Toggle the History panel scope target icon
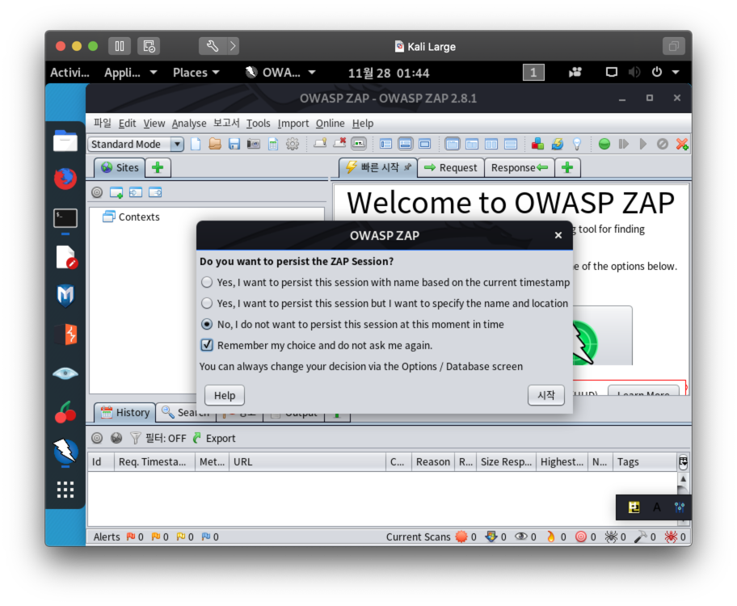The width and height of the screenshot is (737, 606). pyautogui.click(x=97, y=438)
